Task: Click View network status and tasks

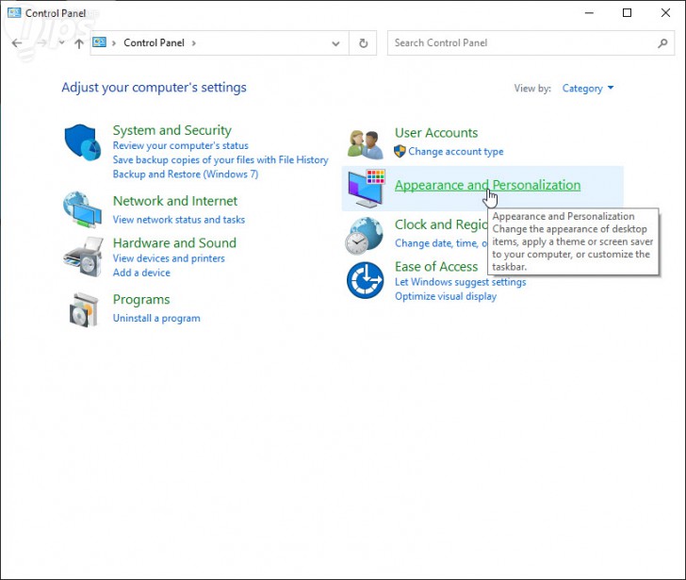Action: coord(178,220)
